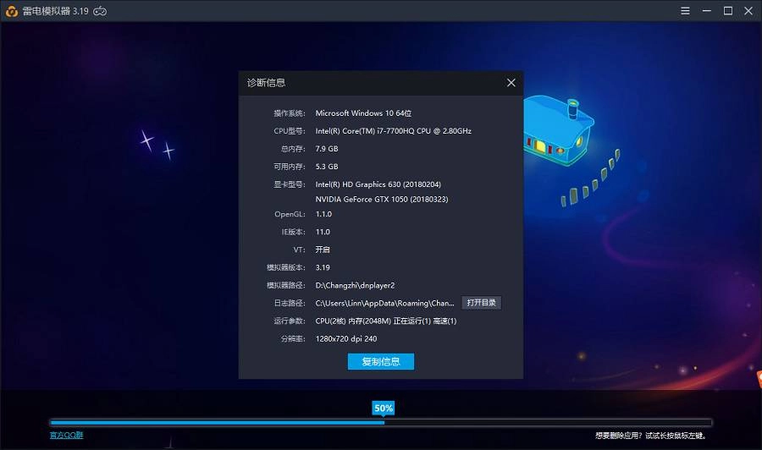Minimize the emulator window
This screenshot has height=450, width=762.
pos(707,11)
